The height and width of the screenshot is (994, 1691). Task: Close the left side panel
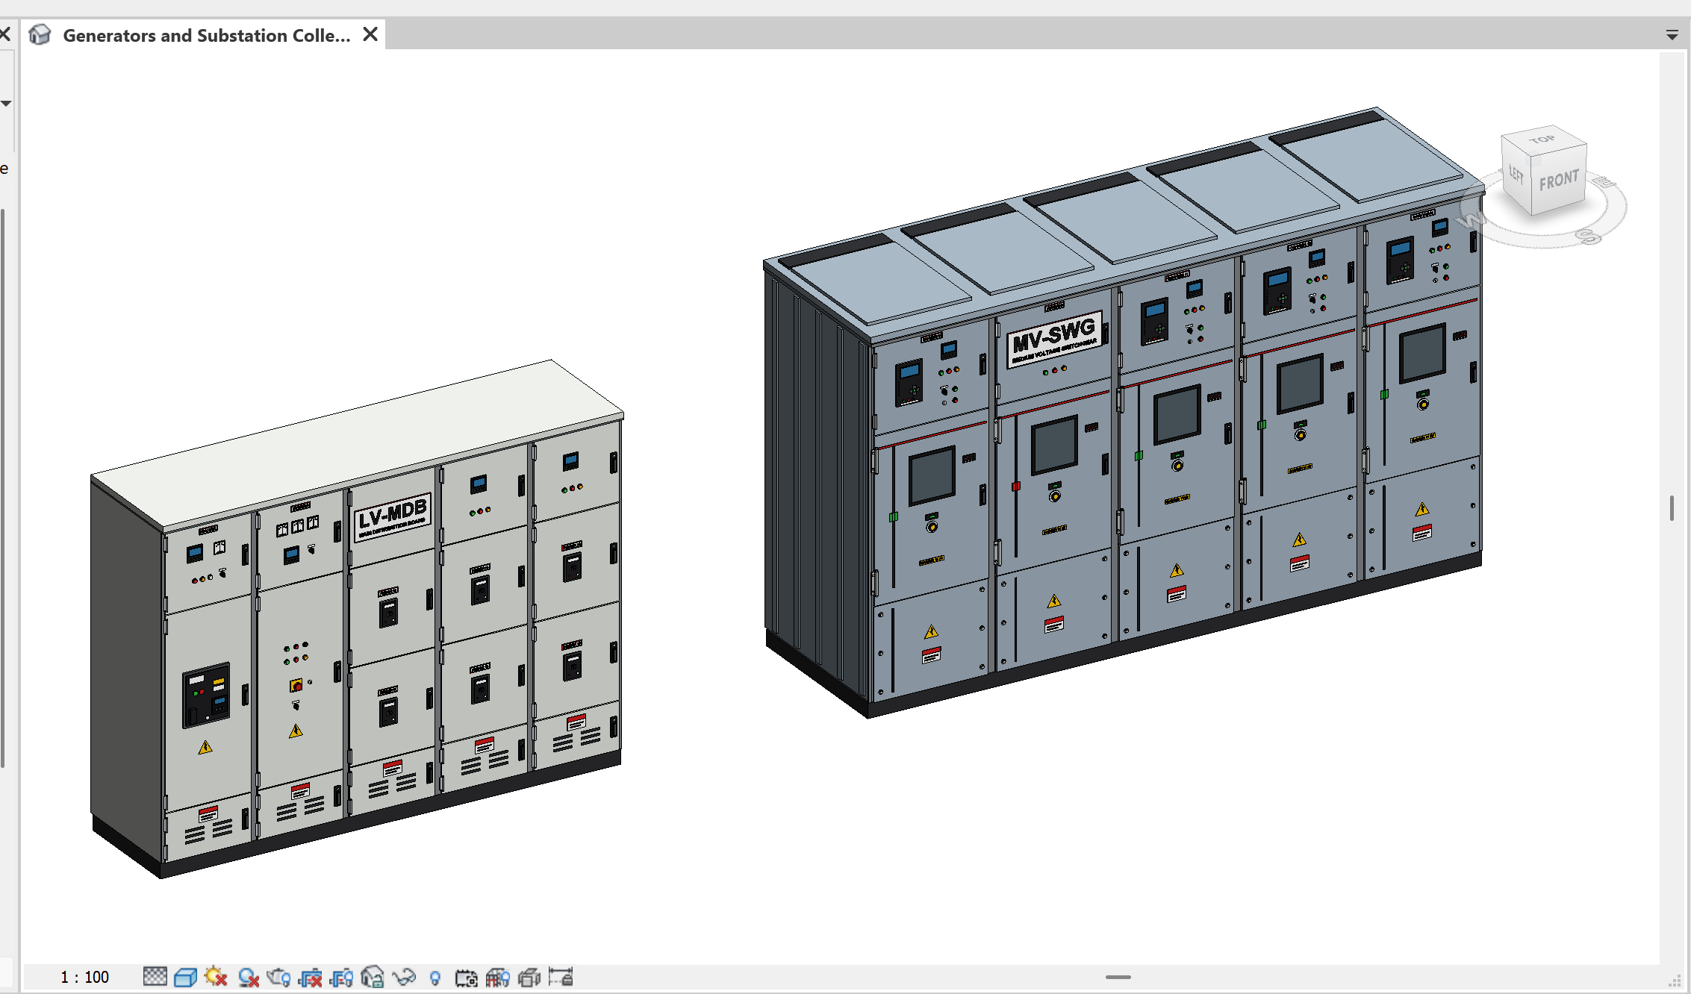4,34
